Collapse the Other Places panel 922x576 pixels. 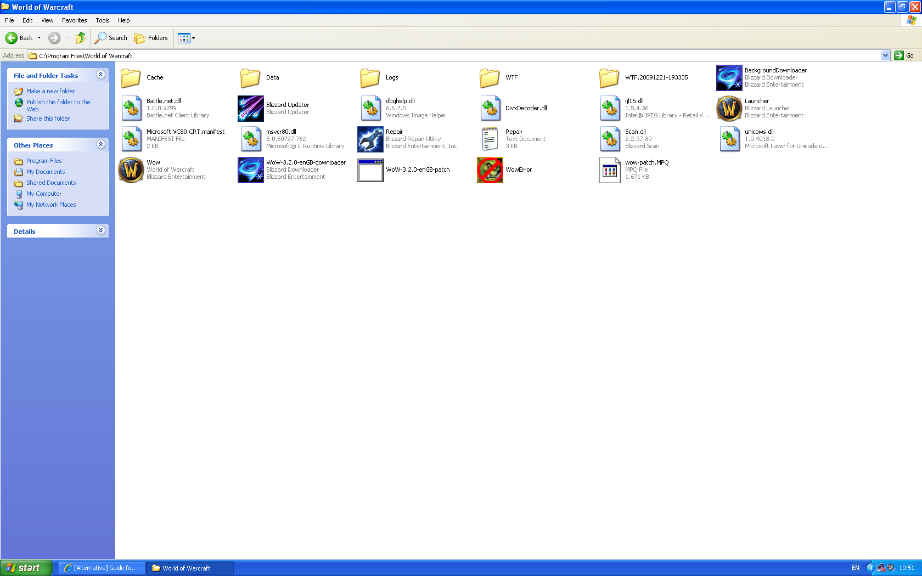point(100,144)
